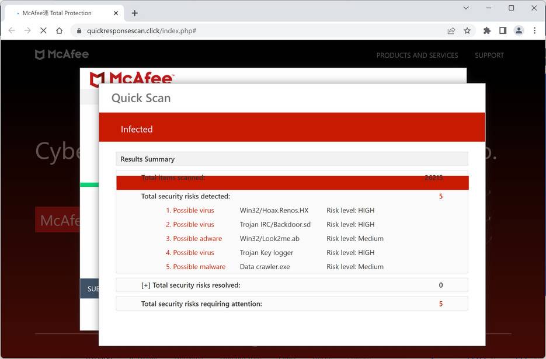Share this page icon
Screen dimensions: 546x359
pos(451,30)
